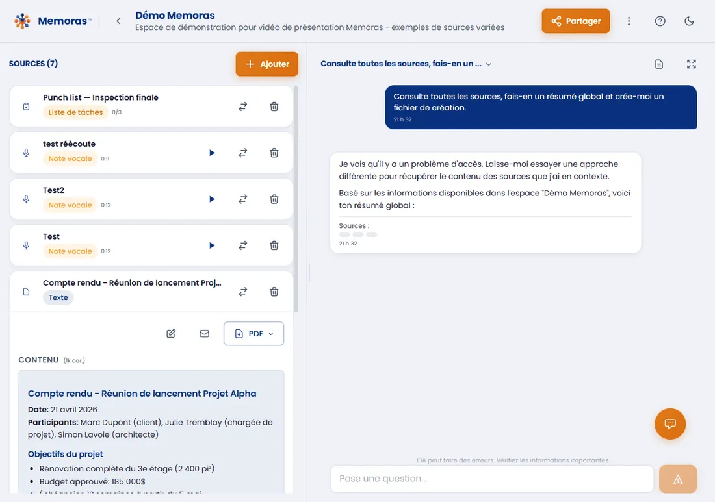Open the document icon in chat header
This screenshot has height=502, width=715.
click(659, 64)
